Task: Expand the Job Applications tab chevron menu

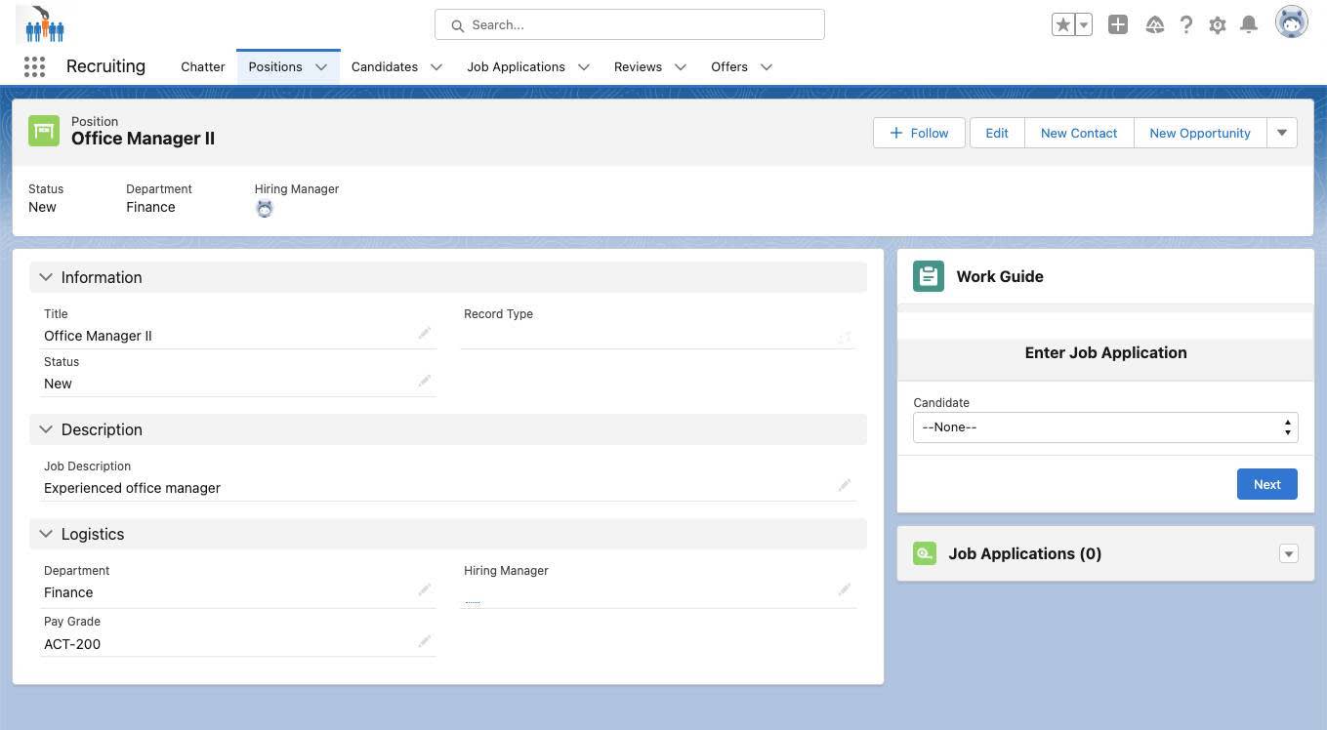Action: pyautogui.click(x=584, y=67)
